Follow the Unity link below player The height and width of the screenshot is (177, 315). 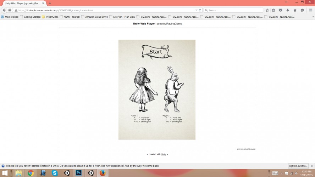pyautogui.click(x=163, y=154)
